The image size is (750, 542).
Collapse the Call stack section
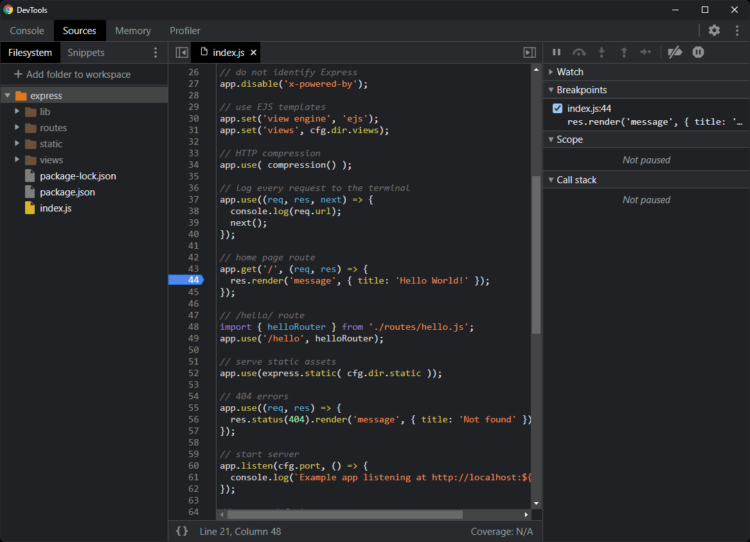pos(551,179)
